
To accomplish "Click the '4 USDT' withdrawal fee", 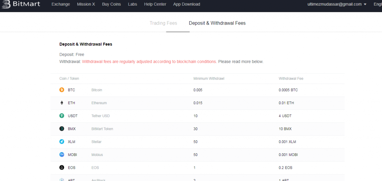I will pos(285,116).
